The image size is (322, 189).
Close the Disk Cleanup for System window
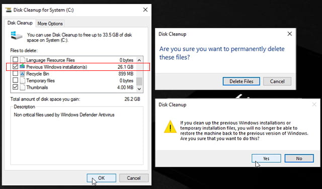point(145,10)
